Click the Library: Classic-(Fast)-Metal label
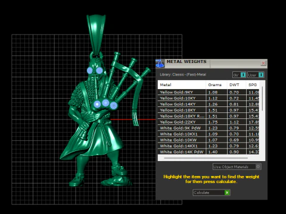 [183, 74]
